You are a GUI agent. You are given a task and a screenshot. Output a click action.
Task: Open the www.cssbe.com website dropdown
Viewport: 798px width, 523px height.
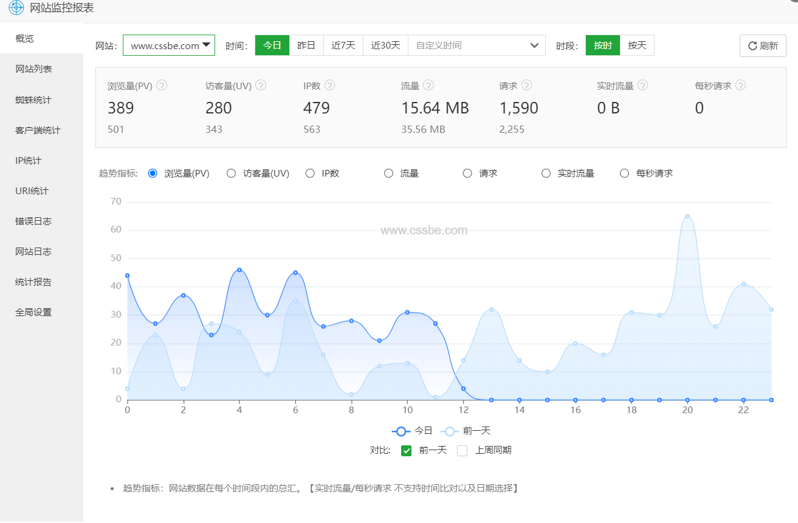click(169, 46)
